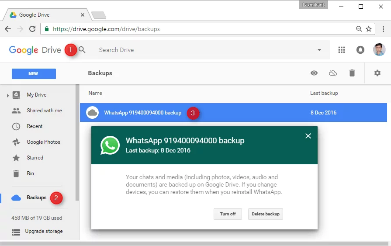Click the Backups heading

100,73
